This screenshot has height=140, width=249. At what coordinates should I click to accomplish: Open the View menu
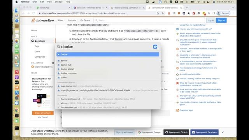click(49, 2)
